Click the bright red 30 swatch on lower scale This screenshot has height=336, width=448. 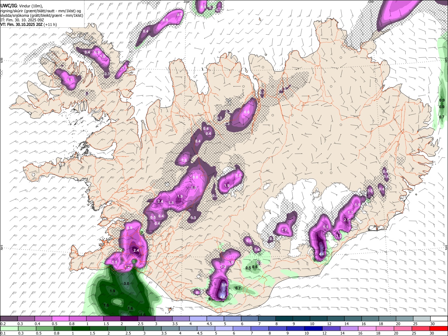coord(439,328)
